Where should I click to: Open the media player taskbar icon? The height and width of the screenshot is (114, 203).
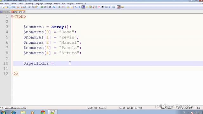33,112
